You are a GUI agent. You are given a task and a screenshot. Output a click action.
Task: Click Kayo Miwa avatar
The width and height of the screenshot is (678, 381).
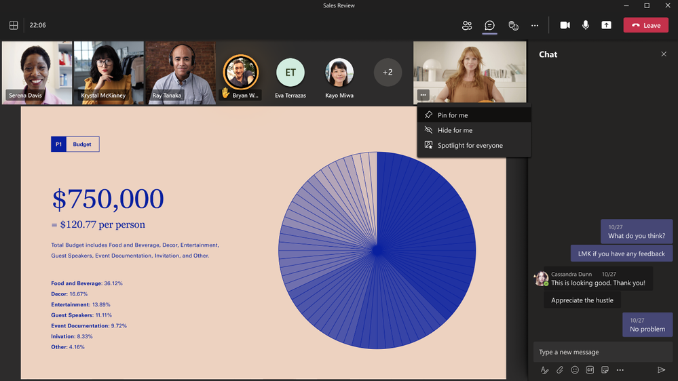tap(339, 73)
